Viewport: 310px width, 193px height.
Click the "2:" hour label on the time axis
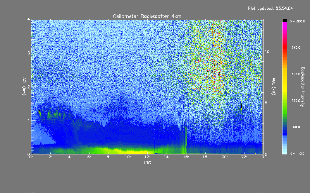[x=51, y=157]
